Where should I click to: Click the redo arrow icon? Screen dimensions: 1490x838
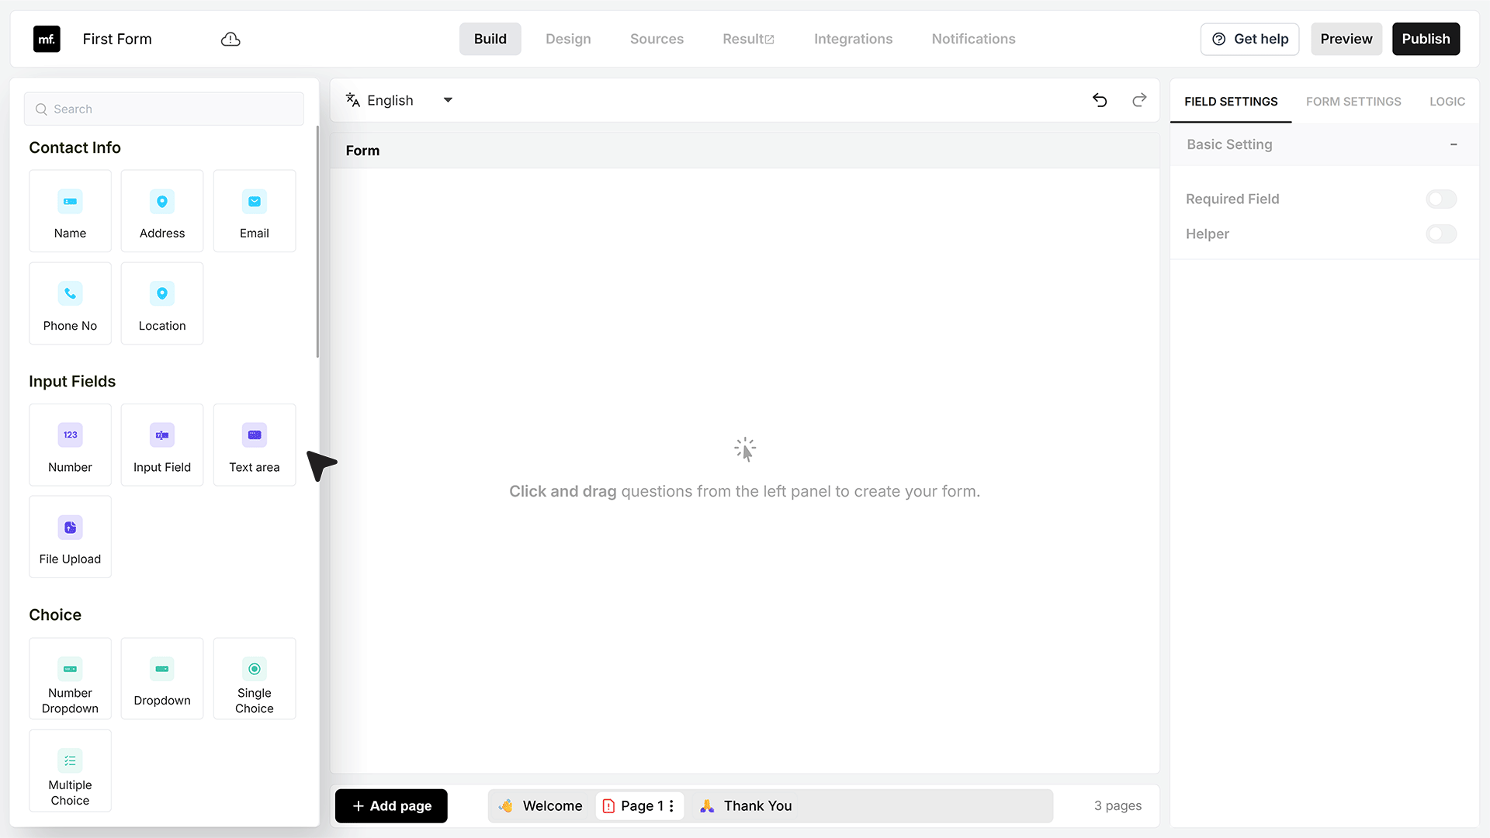[1139, 100]
